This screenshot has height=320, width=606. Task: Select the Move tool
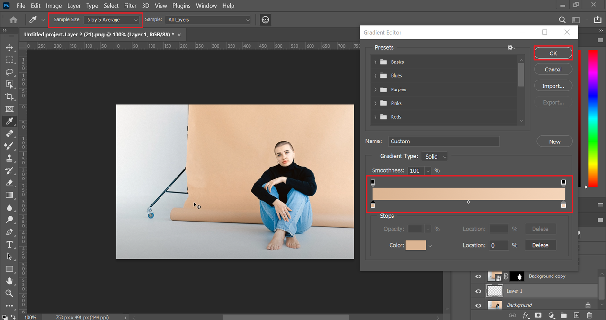pyautogui.click(x=9, y=48)
